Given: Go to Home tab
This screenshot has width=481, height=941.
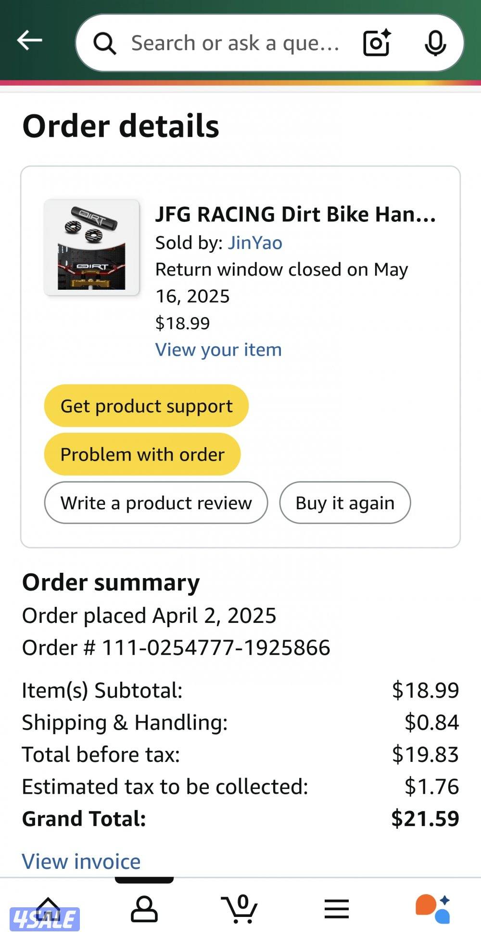Looking at the screenshot, I should (x=48, y=909).
